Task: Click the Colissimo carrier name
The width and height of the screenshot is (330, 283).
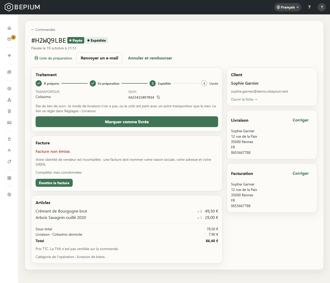Action: tap(43, 97)
